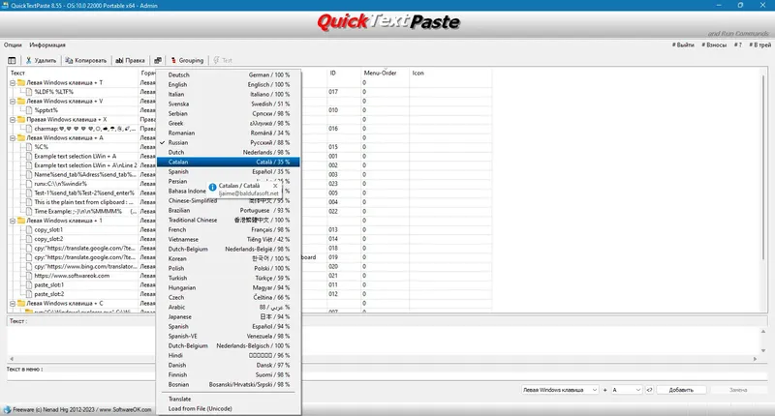775x416 pixels.
Task: Click the Удалить scissors button
Action: (41, 60)
